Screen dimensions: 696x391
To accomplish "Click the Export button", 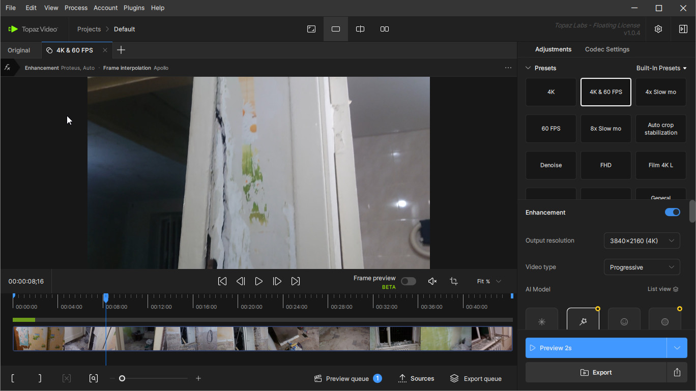I will [x=596, y=372].
